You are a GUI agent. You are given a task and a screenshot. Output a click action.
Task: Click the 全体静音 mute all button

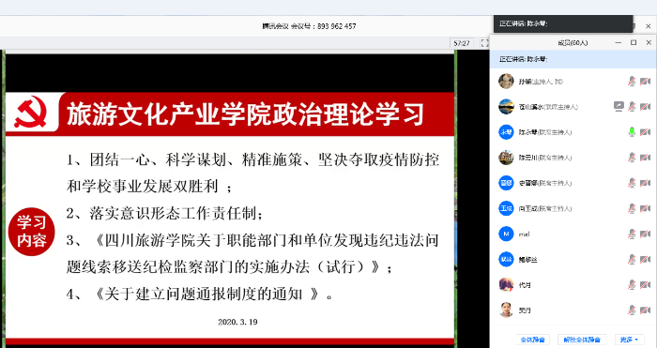click(532, 340)
